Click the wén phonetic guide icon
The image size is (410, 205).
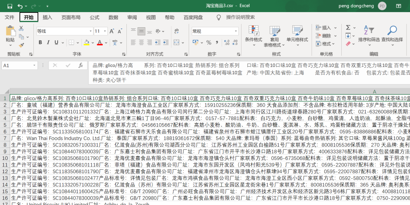[115, 42]
